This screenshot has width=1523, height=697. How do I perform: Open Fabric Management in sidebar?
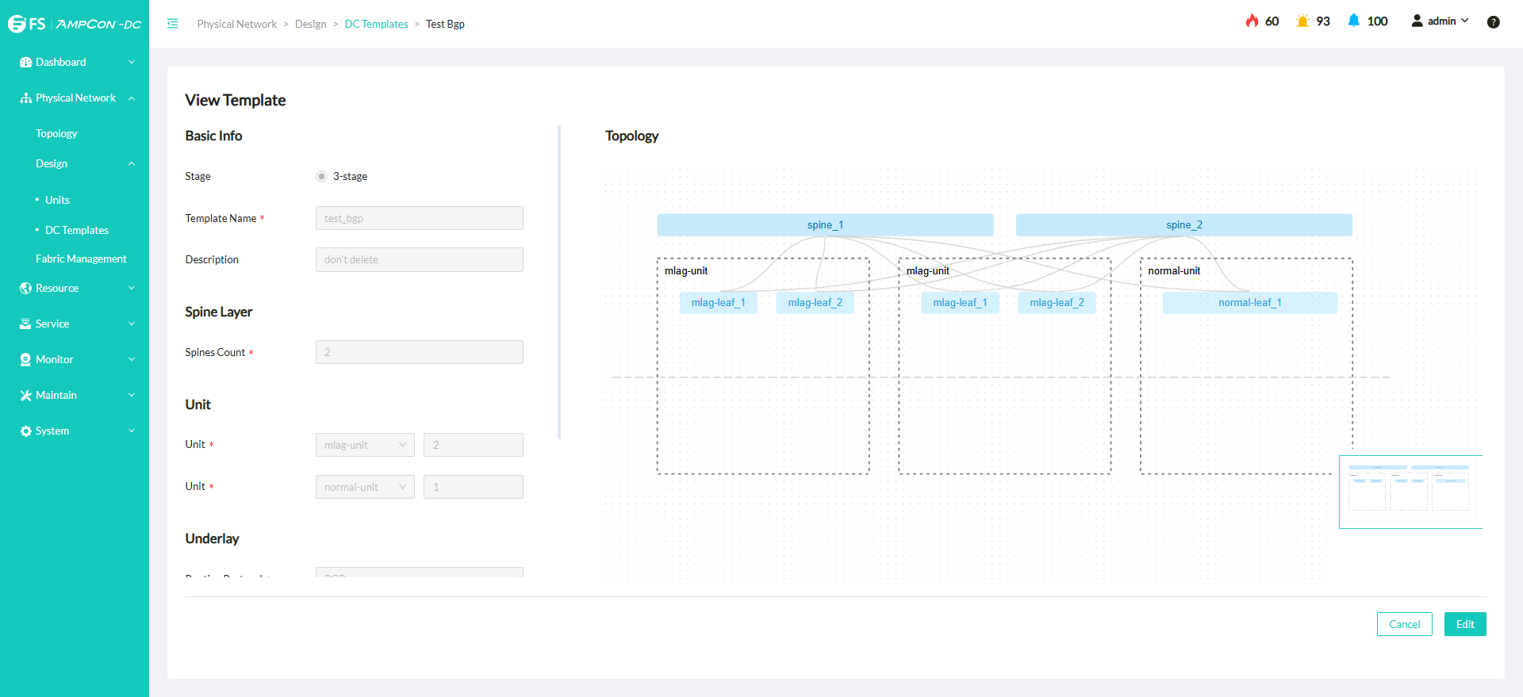click(81, 259)
